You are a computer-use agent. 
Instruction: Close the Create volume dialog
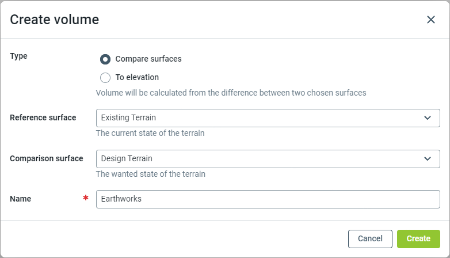(x=430, y=20)
